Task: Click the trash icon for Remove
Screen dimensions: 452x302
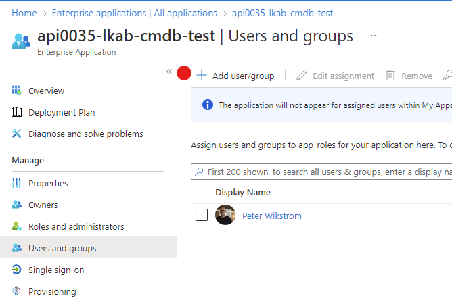Action: (390, 75)
